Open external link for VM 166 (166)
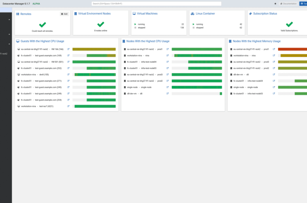307x203 pixels. (x=68, y=49)
